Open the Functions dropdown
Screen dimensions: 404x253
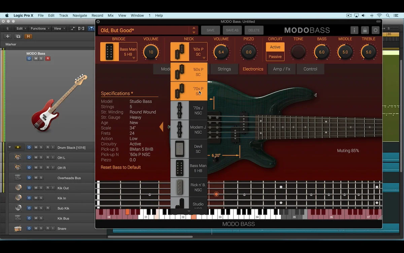pos(40,29)
